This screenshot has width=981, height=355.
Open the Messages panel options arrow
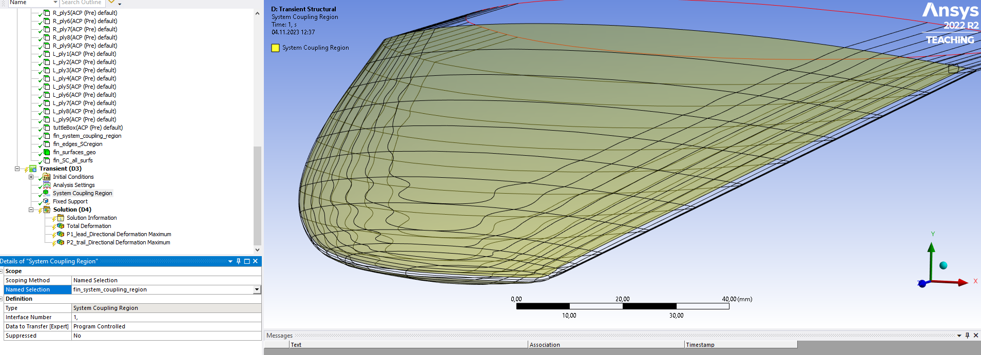point(959,336)
